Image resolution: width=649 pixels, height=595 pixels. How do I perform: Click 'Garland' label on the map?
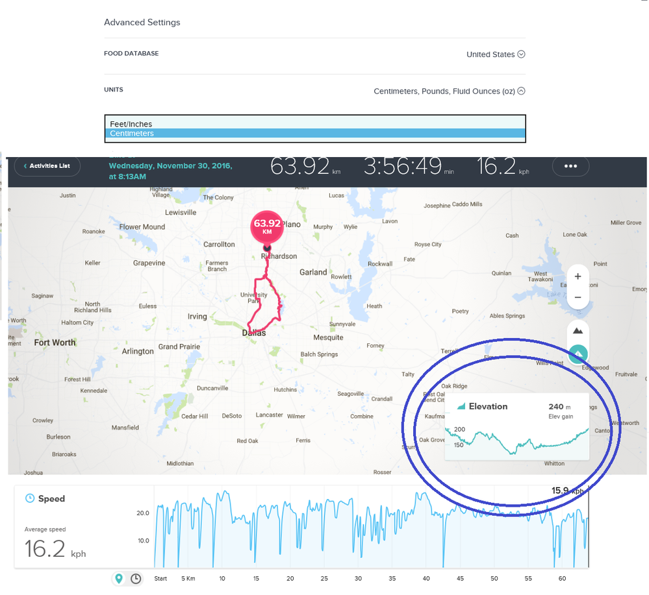pos(313,272)
